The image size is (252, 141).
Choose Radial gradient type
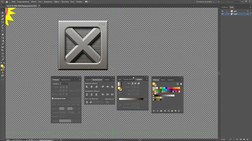click(135, 83)
